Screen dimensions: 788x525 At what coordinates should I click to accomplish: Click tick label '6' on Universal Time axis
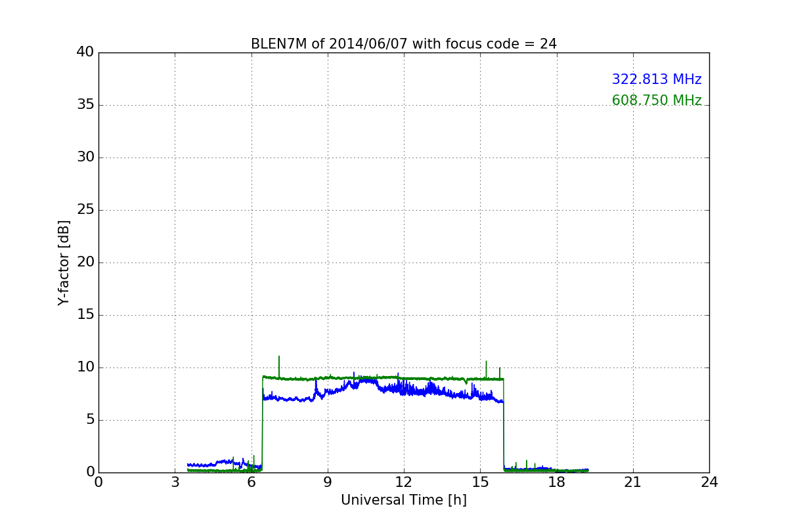coord(252,482)
